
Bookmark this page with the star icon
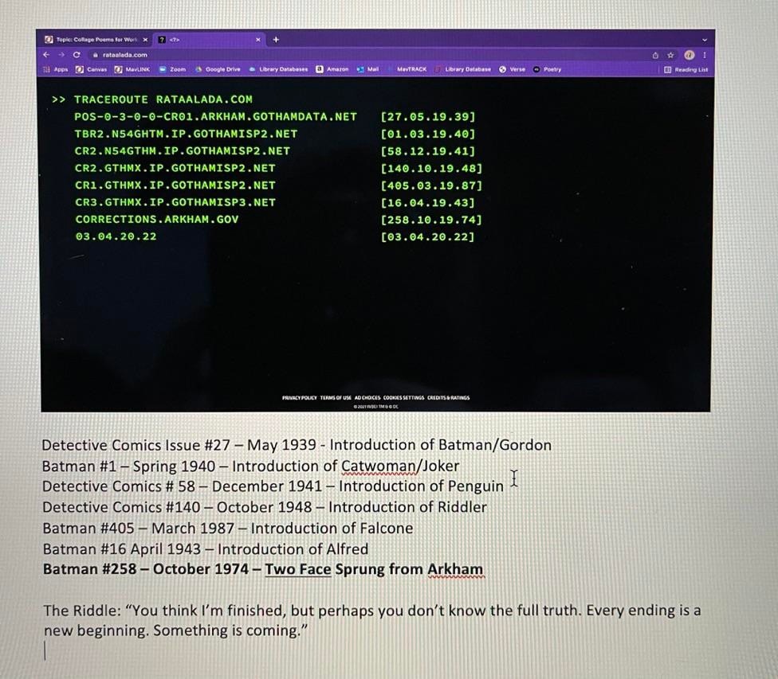click(x=670, y=55)
